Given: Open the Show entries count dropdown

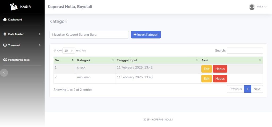Looking at the screenshot, I should [x=69, y=51].
